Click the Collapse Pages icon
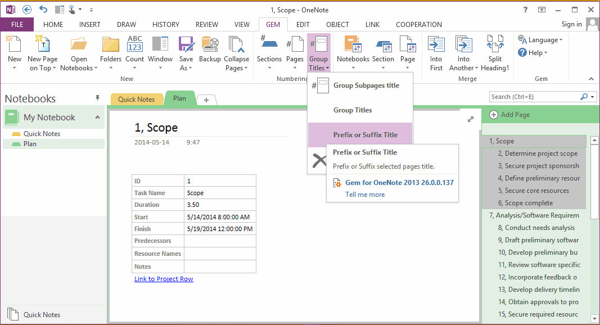 click(237, 44)
